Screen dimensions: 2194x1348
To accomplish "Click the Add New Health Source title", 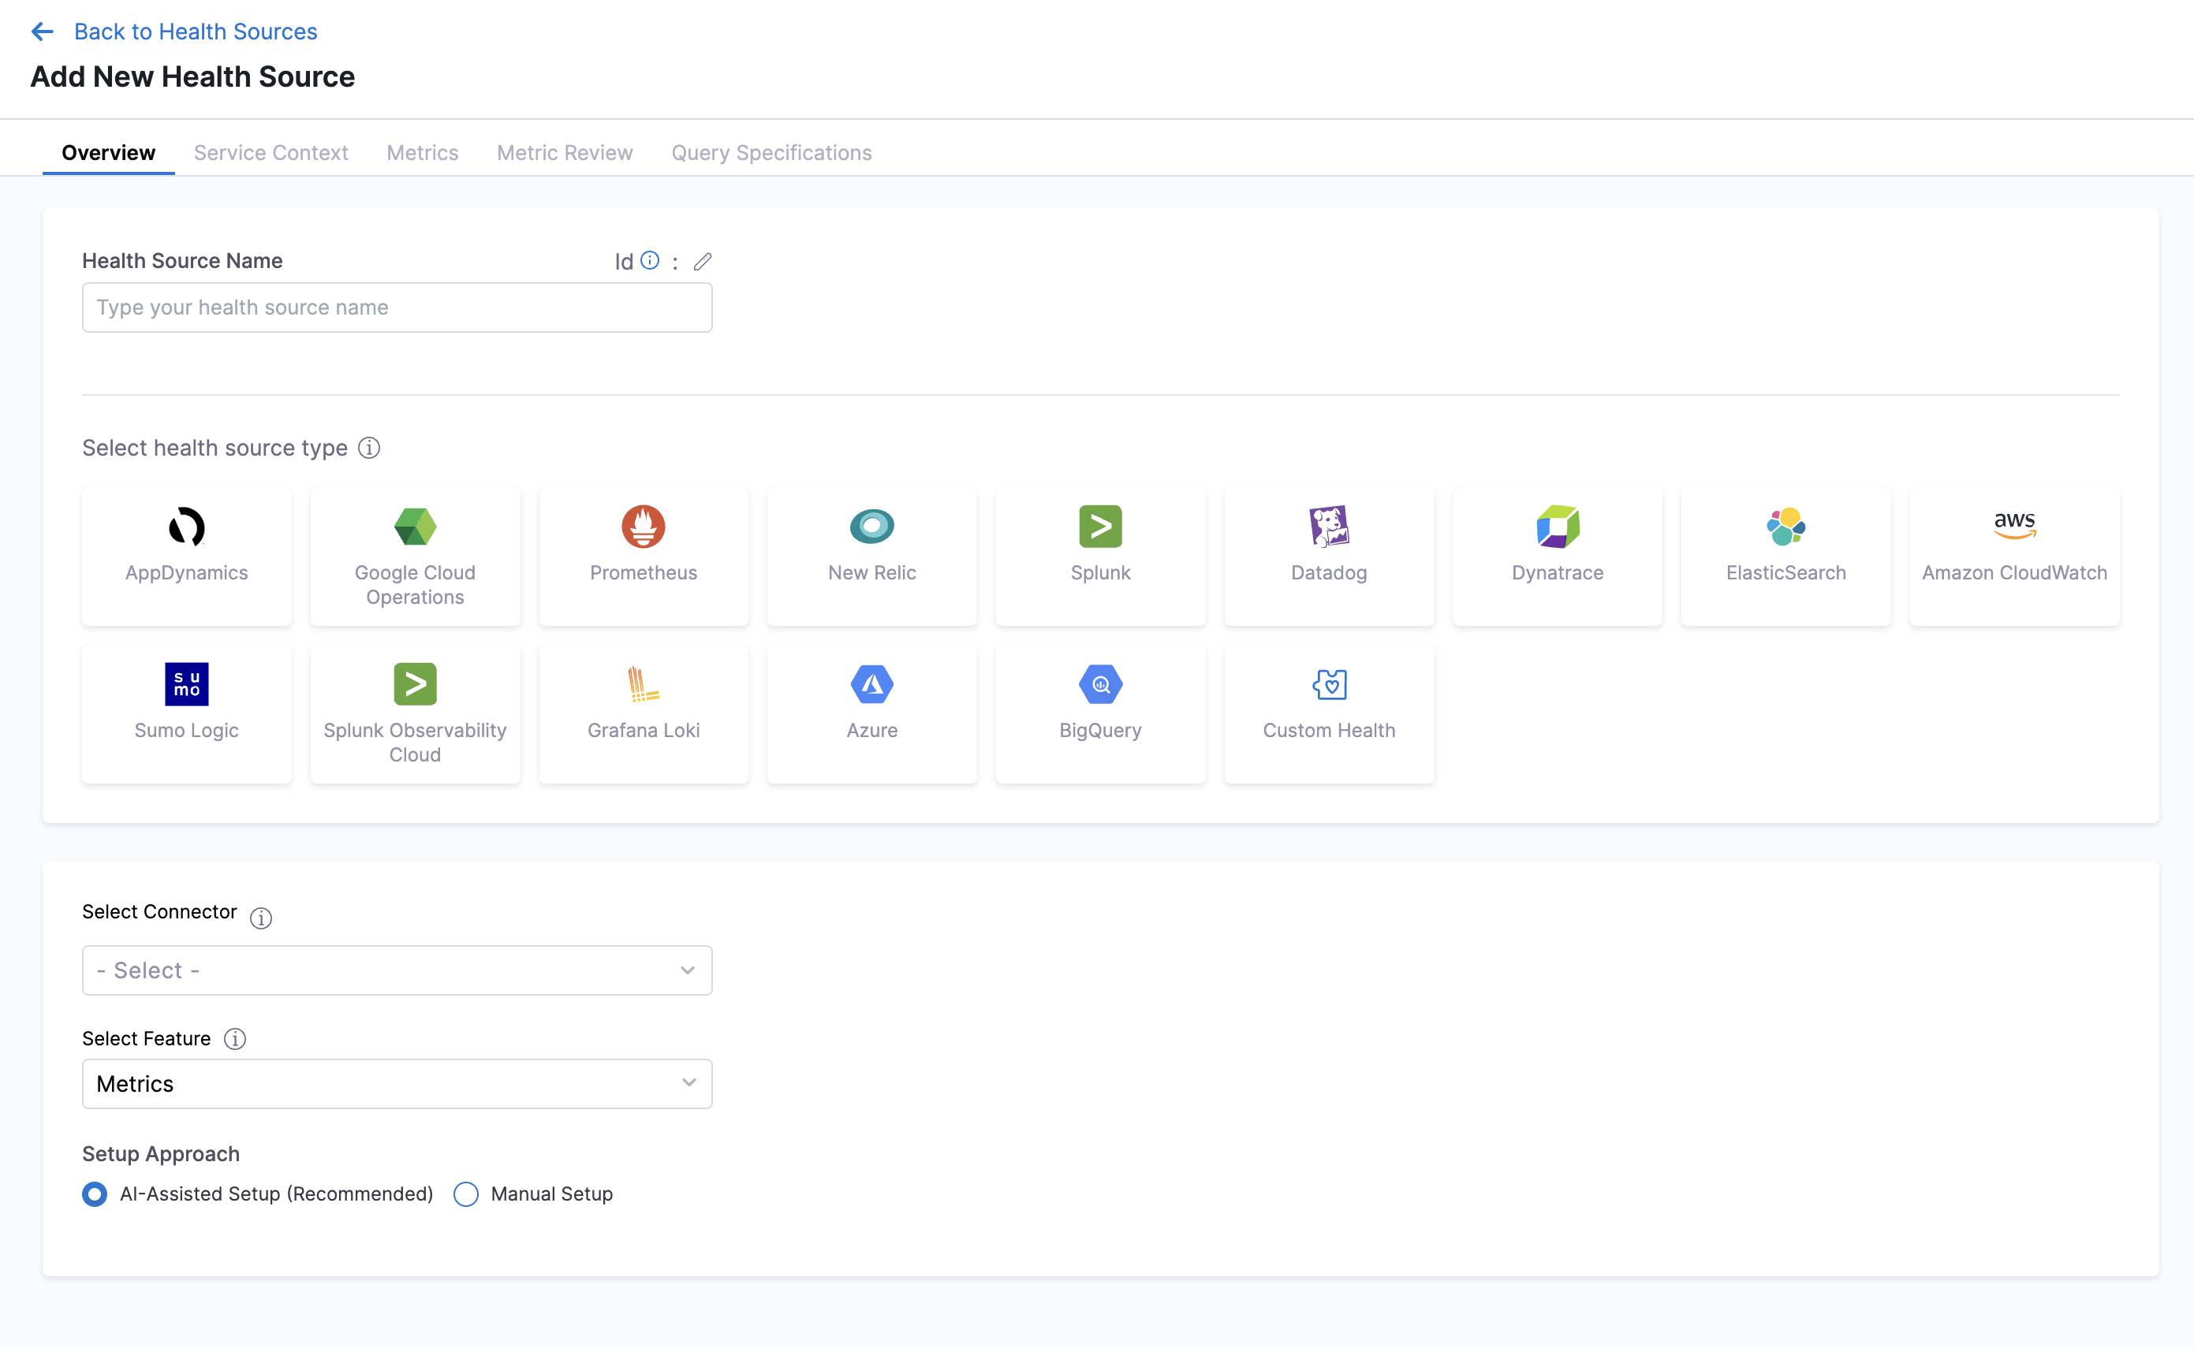I will click(192, 76).
